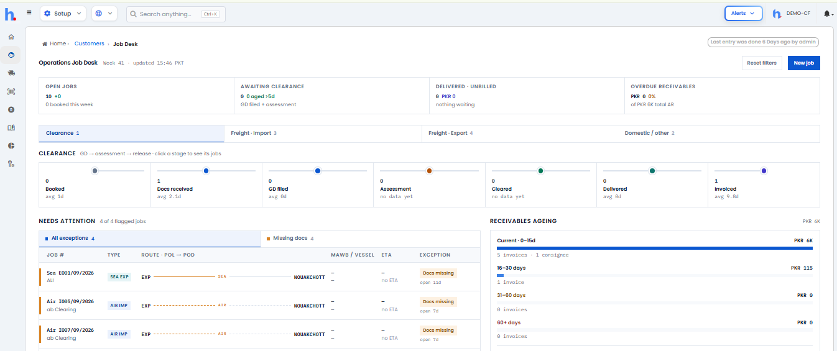Expand the Alerts dropdown
The height and width of the screenshot is (351, 837).
(744, 13)
